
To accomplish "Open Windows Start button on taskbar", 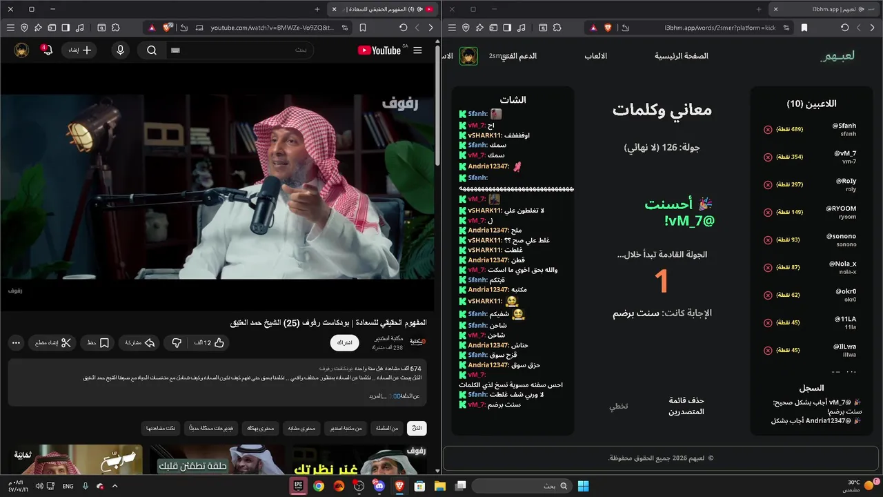I will tap(584, 486).
